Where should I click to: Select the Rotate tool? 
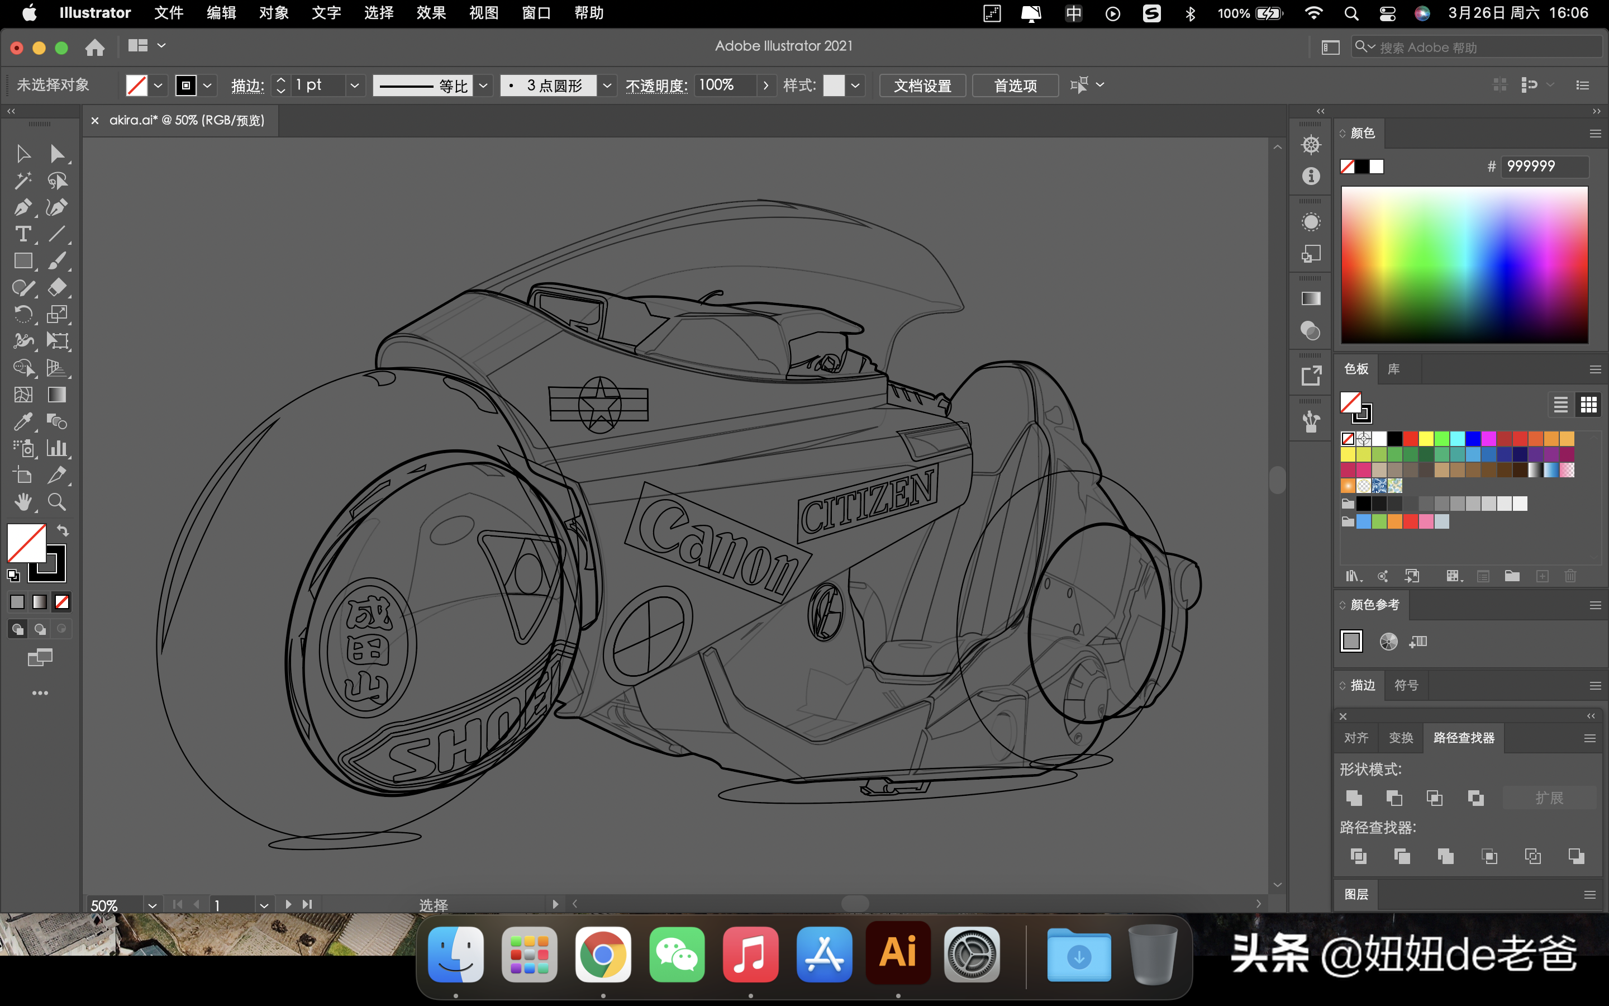pos(23,314)
